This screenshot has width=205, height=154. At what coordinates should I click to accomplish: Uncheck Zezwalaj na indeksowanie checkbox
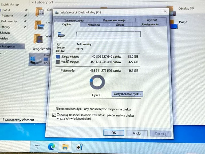pyautogui.click(x=55, y=115)
